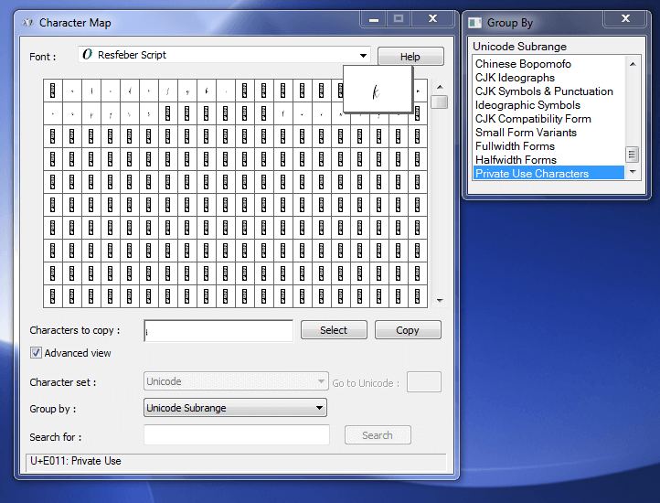Click the Resfeber Script font italic O icon
This screenshot has height=503, width=660.
(x=87, y=54)
